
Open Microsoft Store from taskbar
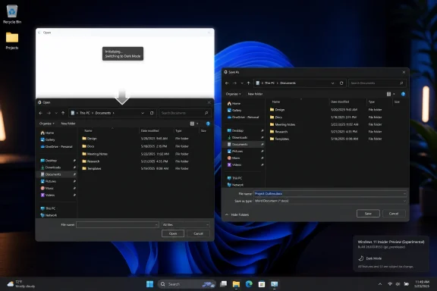[x=262, y=284]
